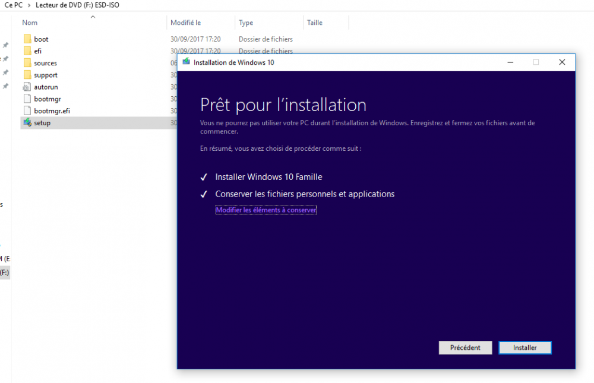Select the bootmgr file name
Screen dimensions: 594x383
(x=48, y=99)
